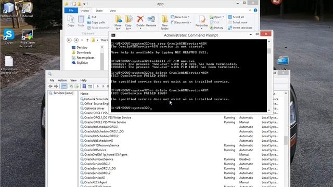This screenshot has width=333, height=187.
Task: Open MobaXterm Personal Edition shortcut
Action: pyautogui.click(x=27, y=38)
